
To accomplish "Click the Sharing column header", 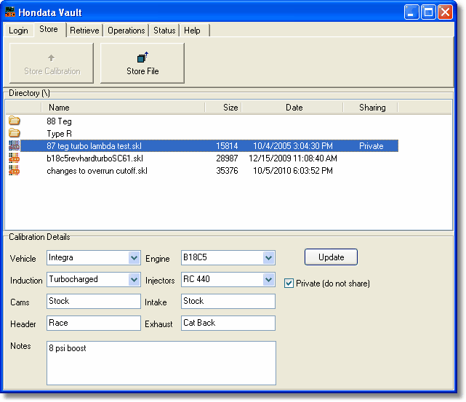I will pos(370,108).
